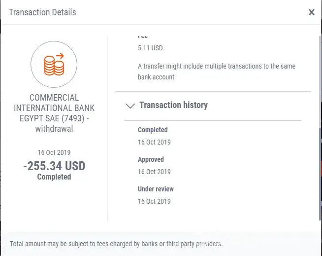Click the date under the Approved entry
This screenshot has height=256, width=322.
(x=154, y=172)
